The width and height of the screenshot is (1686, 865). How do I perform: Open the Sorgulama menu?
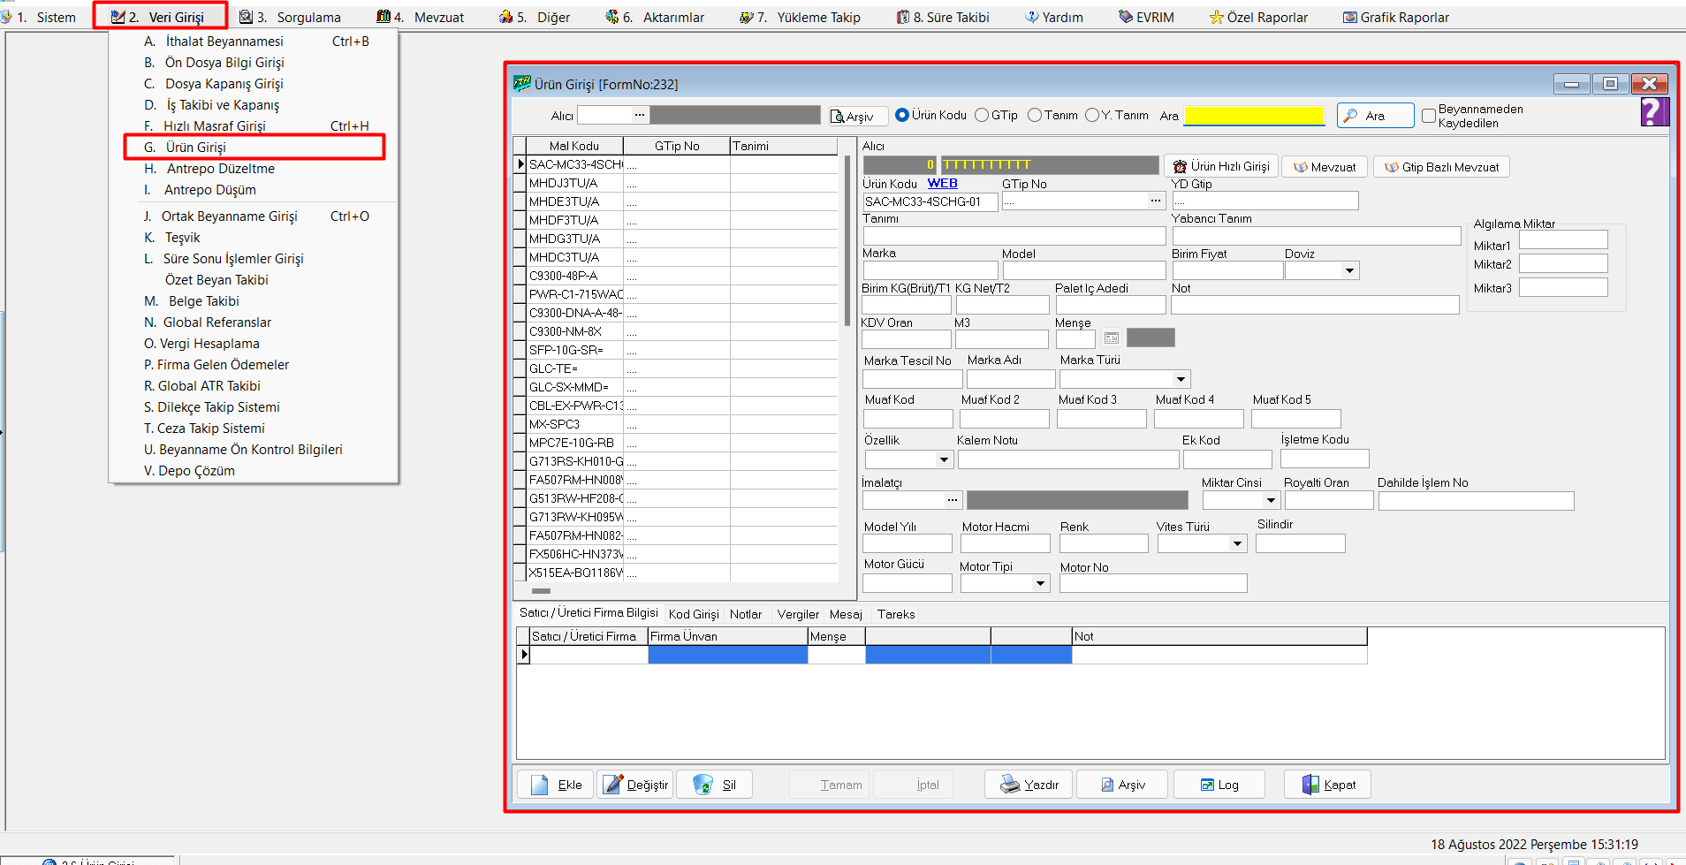coord(290,17)
